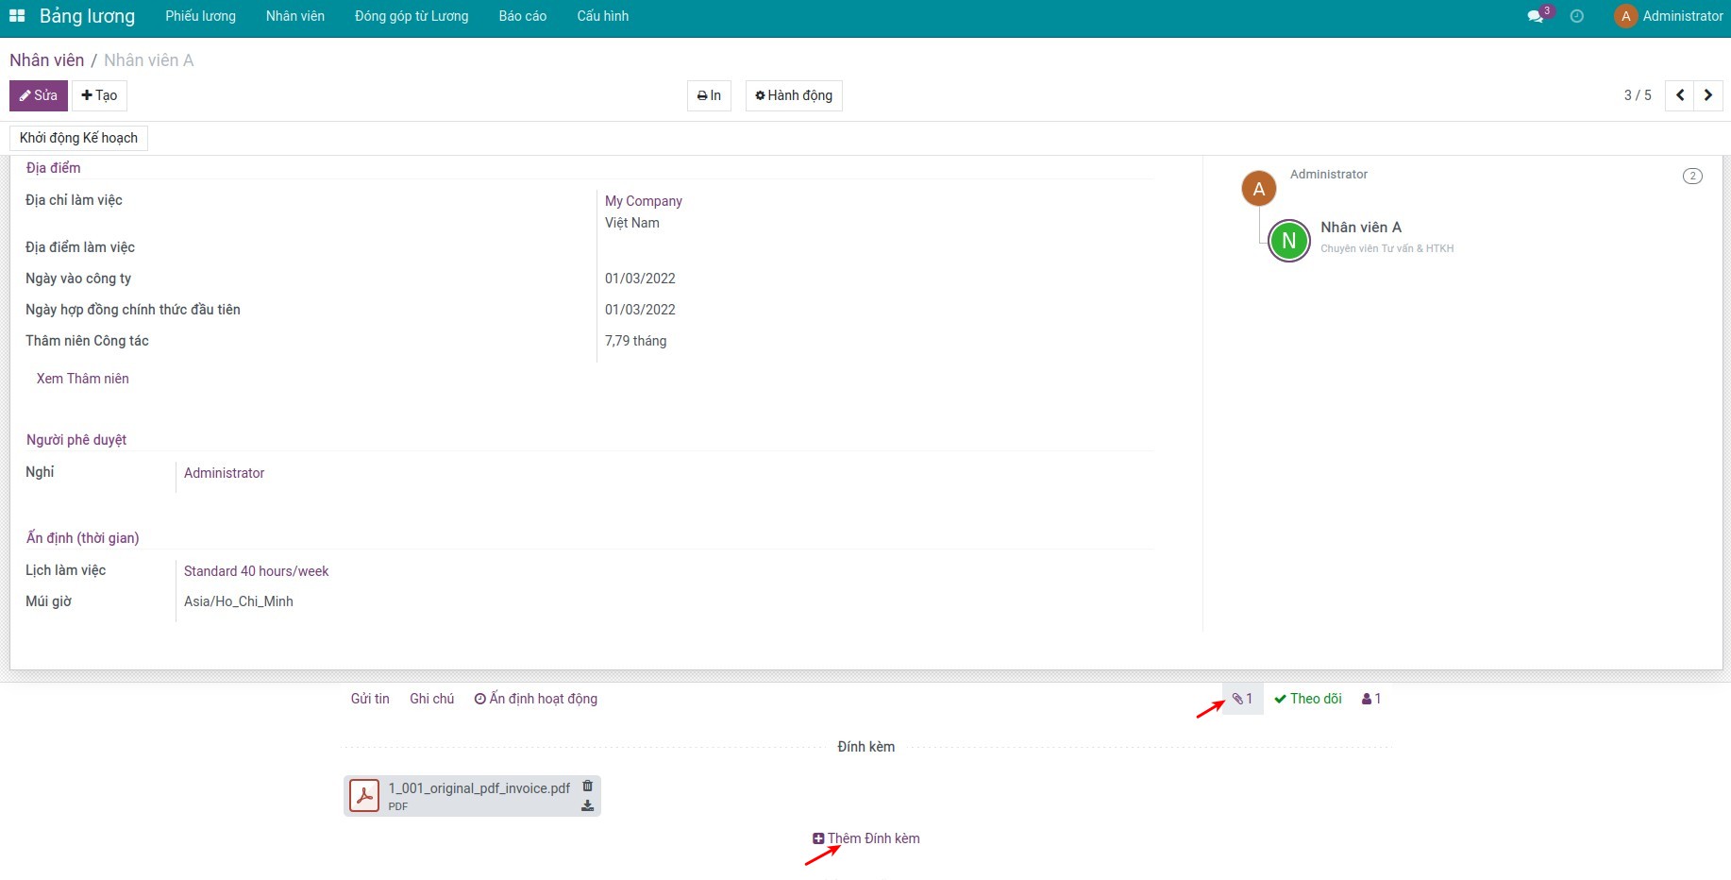Toggle attachments panel via paperclip icon

point(1242,699)
